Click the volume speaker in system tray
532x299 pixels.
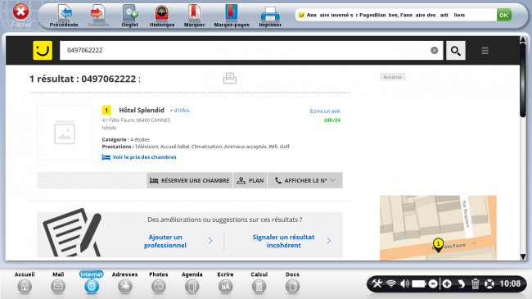(x=404, y=283)
